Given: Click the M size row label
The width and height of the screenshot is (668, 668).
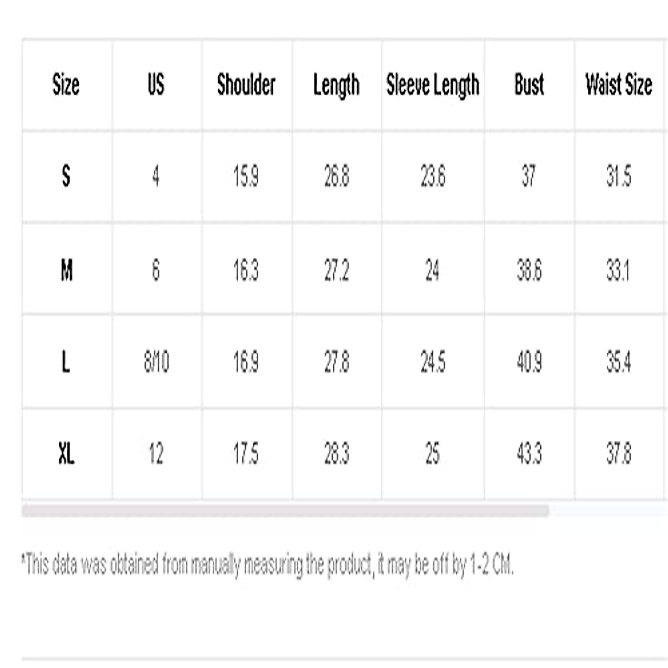Looking at the screenshot, I should pos(66,271).
